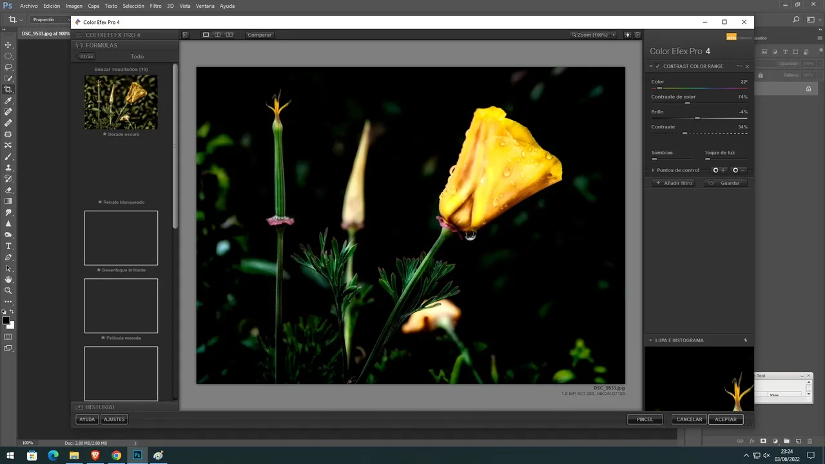825x464 pixels.
Task: Click the Aceptar button
Action: coord(726,419)
